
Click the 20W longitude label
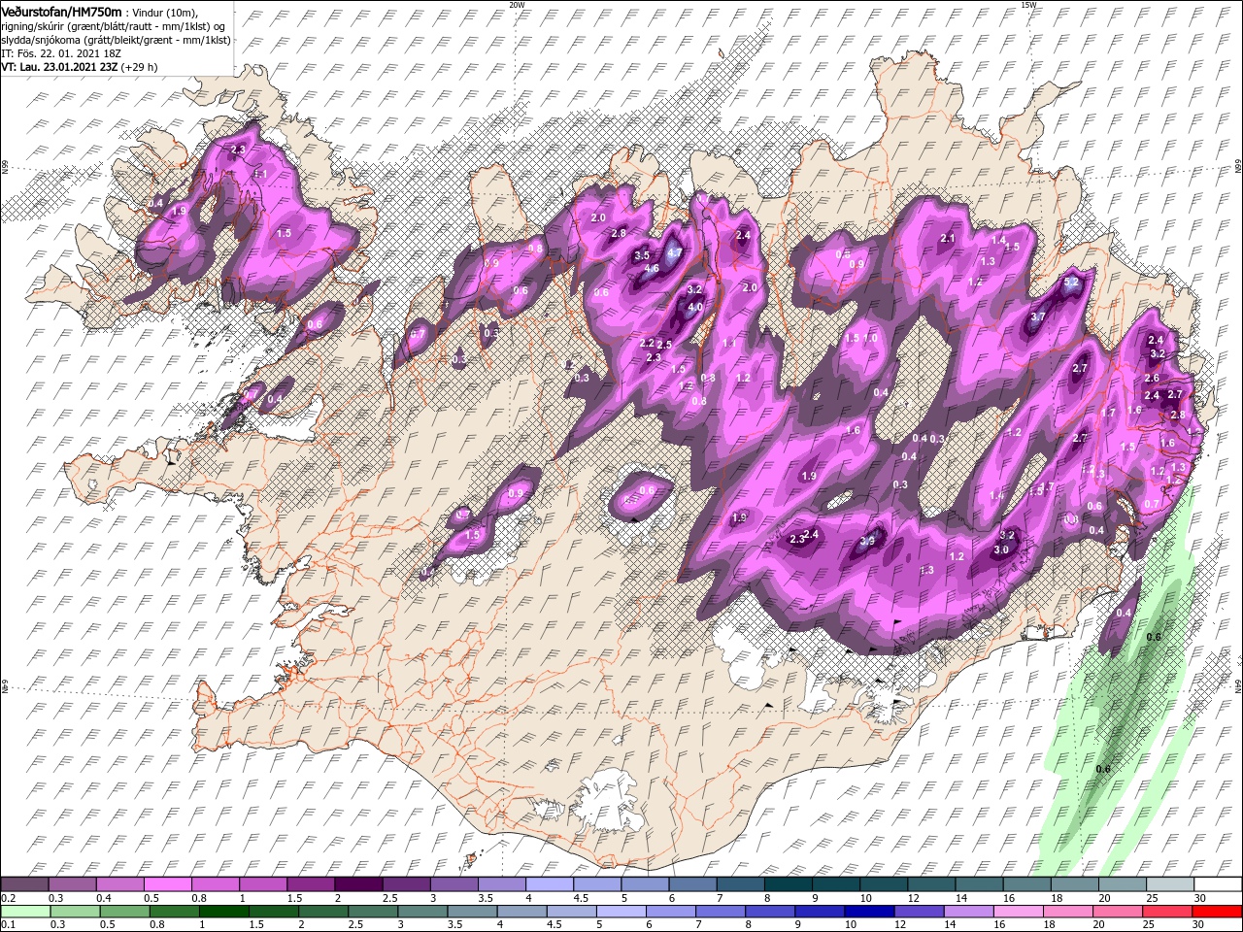click(x=517, y=5)
